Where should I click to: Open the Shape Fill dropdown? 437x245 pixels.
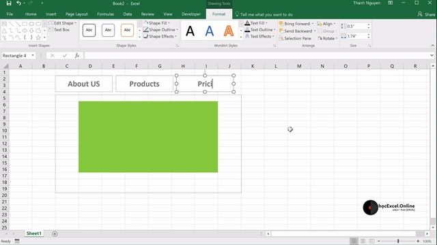(x=157, y=23)
